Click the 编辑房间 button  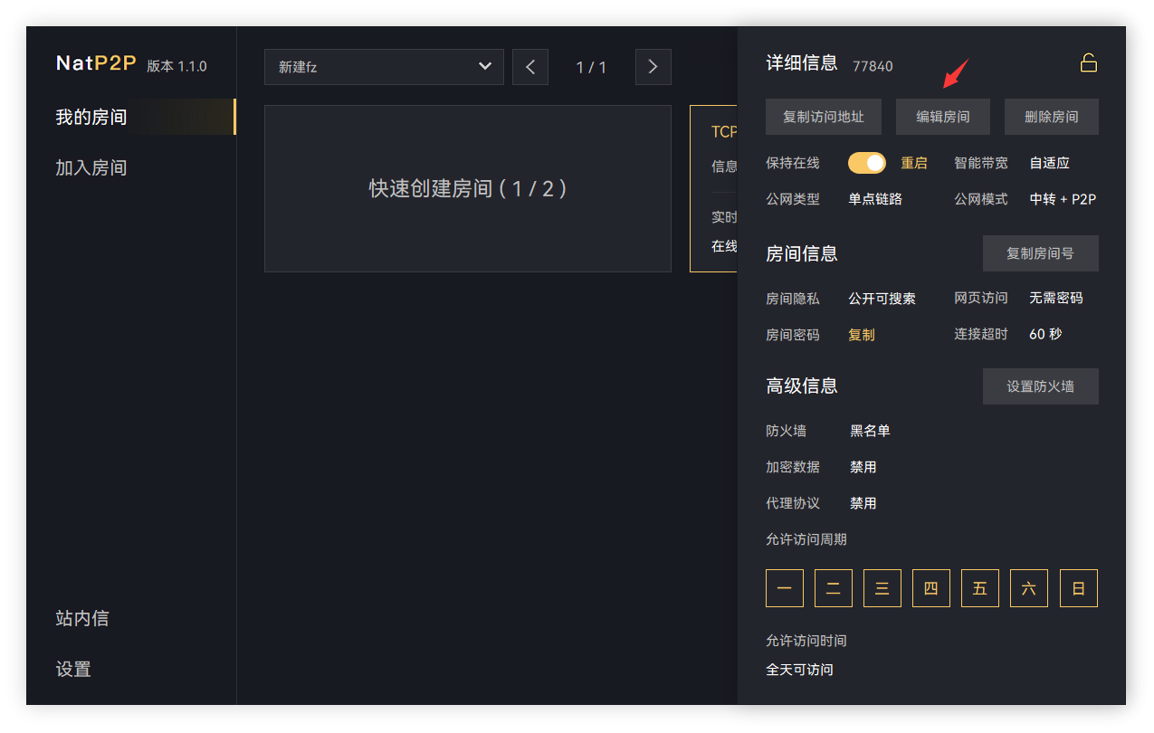coord(942,117)
